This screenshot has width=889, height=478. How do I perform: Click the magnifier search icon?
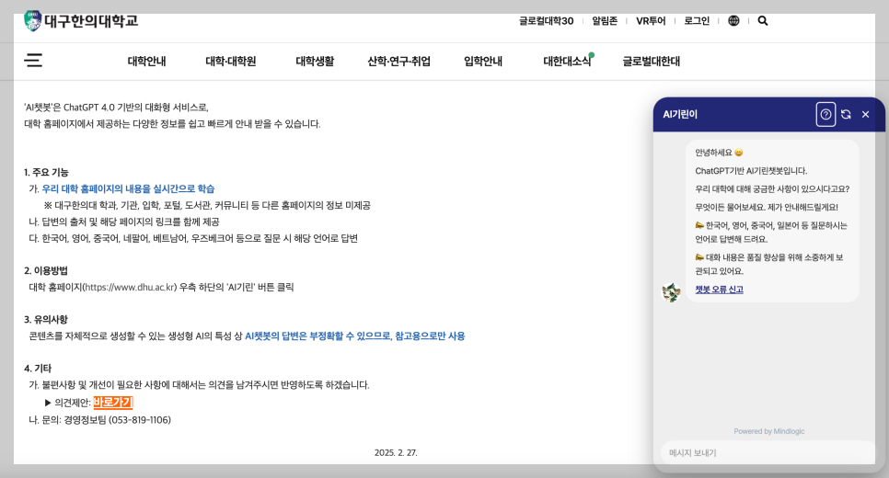point(763,21)
